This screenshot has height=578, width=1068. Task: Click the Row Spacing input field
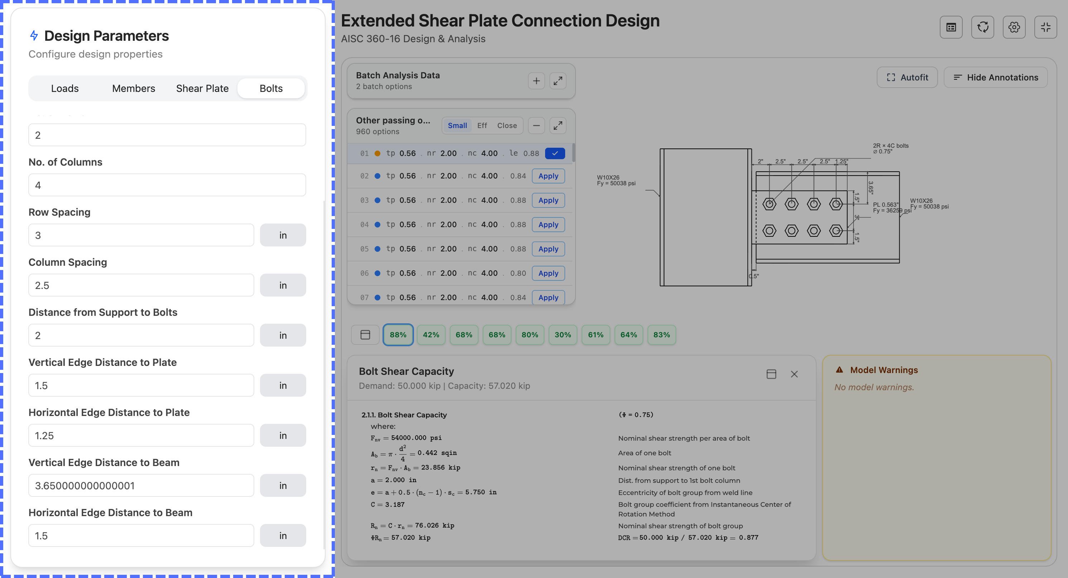pos(141,235)
